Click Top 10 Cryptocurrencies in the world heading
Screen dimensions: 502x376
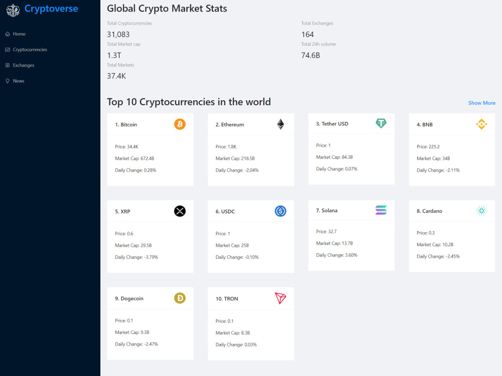click(189, 102)
